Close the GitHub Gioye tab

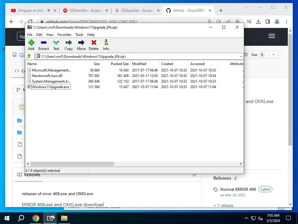click(210, 10)
